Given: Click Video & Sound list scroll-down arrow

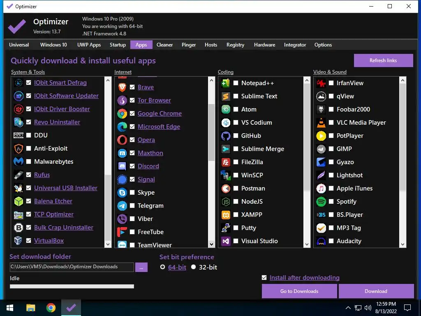Looking at the screenshot, I should coord(402,244).
